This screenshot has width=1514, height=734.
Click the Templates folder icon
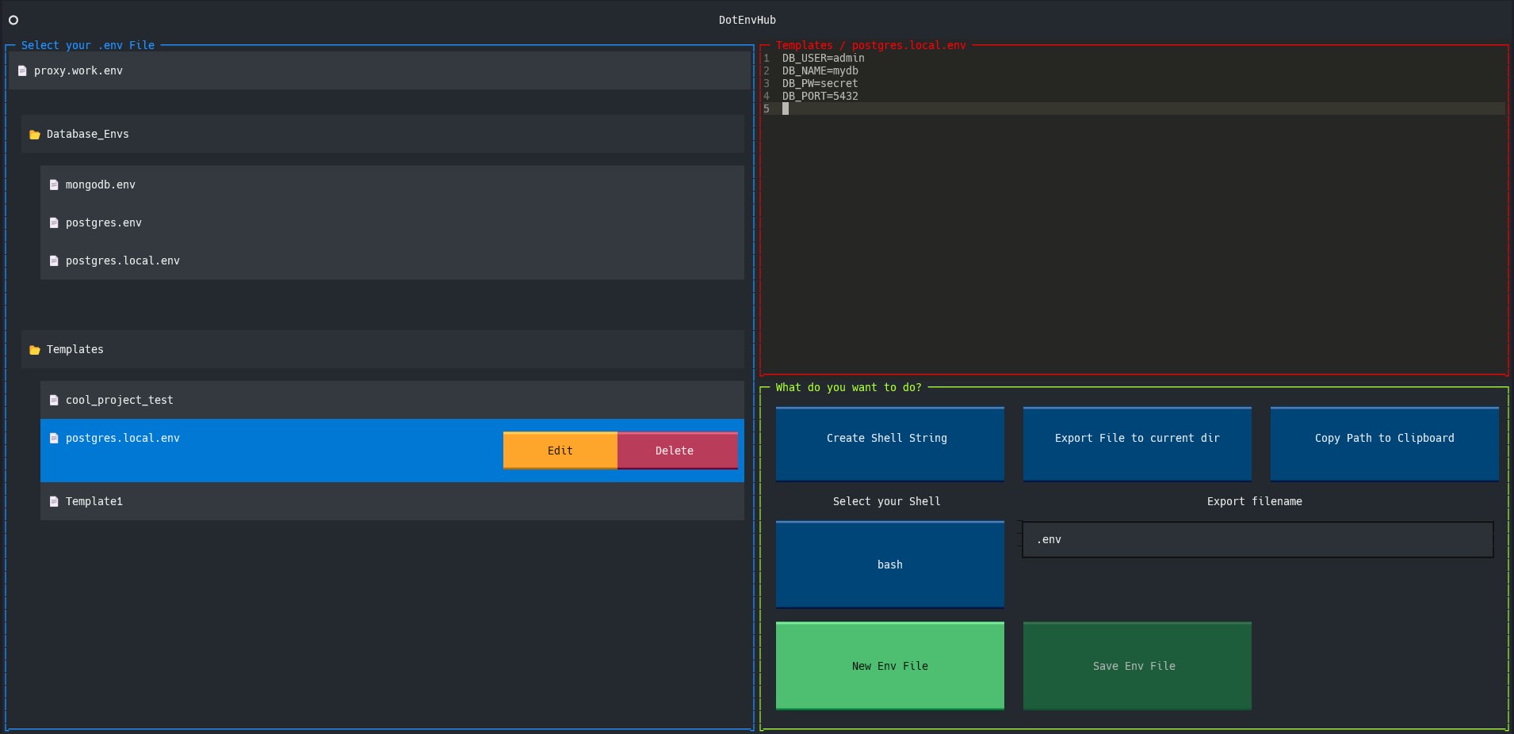35,350
